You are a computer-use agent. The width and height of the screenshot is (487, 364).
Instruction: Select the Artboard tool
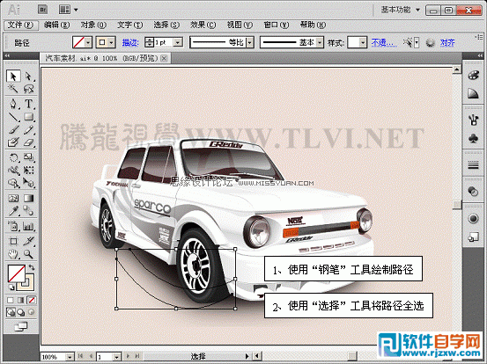coord(13,241)
